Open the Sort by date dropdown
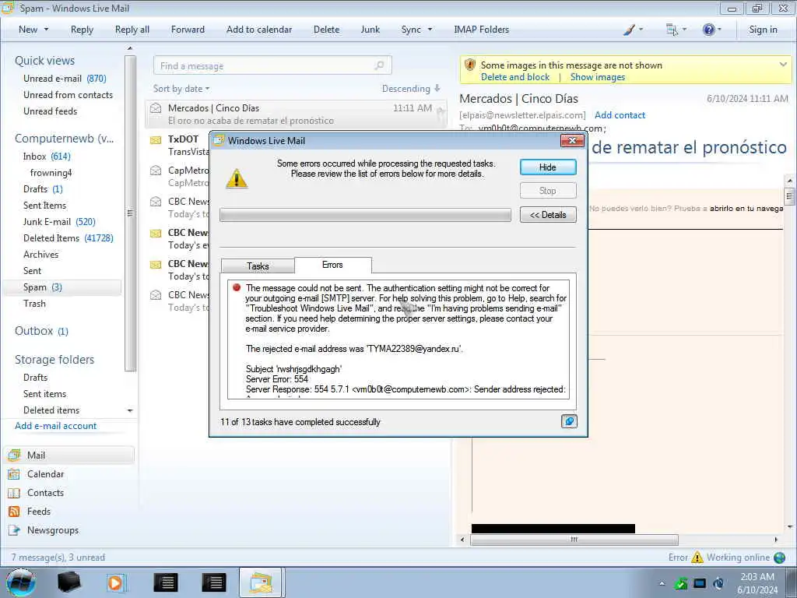The image size is (797, 598). [181, 89]
